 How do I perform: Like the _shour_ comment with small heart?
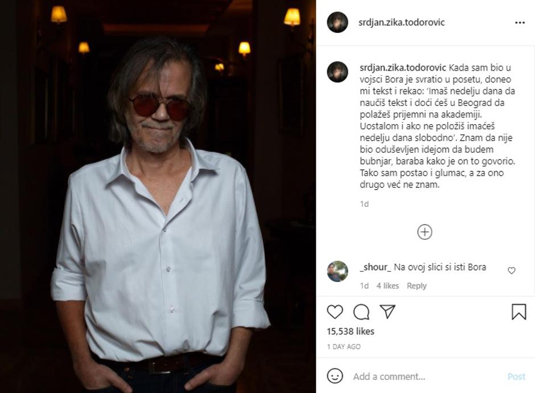[511, 271]
